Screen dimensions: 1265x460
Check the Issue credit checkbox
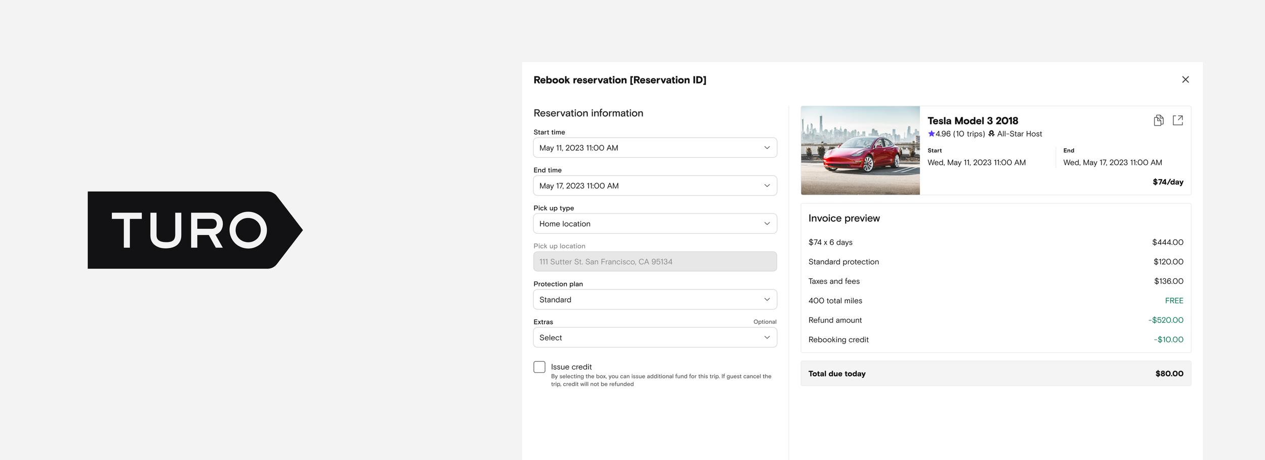pyautogui.click(x=539, y=367)
